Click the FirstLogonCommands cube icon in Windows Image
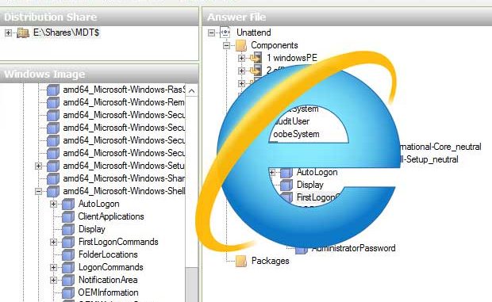Image resolution: width=492 pixels, height=302 pixels. (x=68, y=242)
